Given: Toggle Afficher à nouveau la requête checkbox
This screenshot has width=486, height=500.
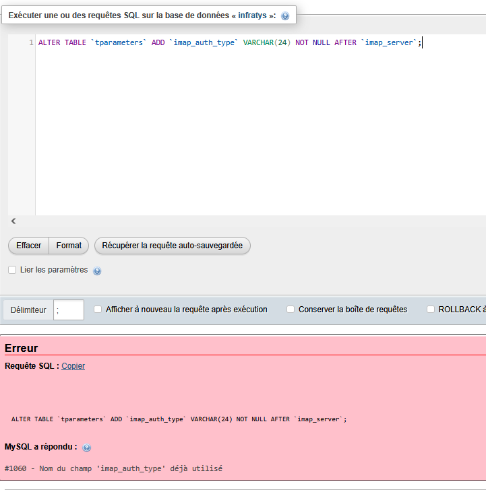Looking at the screenshot, I should (98, 310).
